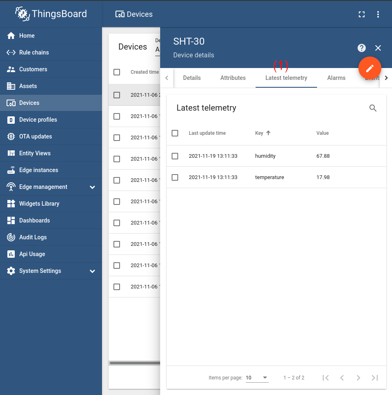Click the orange pencil edit button
The height and width of the screenshot is (395, 392).
(369, 68)
